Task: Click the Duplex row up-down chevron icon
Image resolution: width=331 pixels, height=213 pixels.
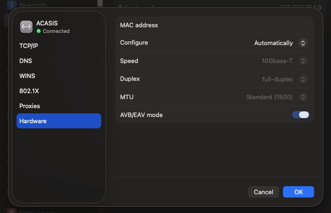Action: (303, 79)
